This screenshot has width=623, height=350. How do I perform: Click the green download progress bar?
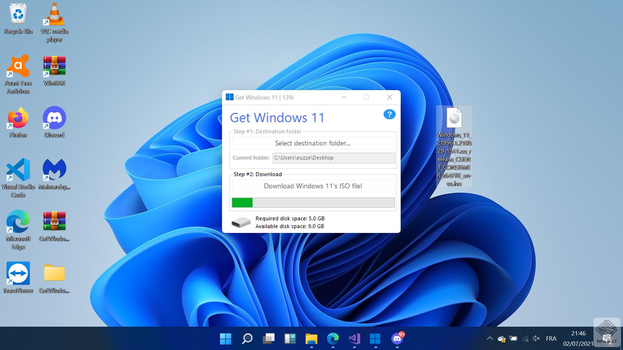click(313, 203)
